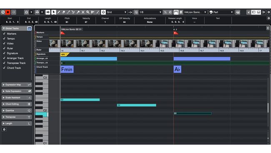Toggle the Snap on/off button
Screen dimensions: 271x153
103,12
